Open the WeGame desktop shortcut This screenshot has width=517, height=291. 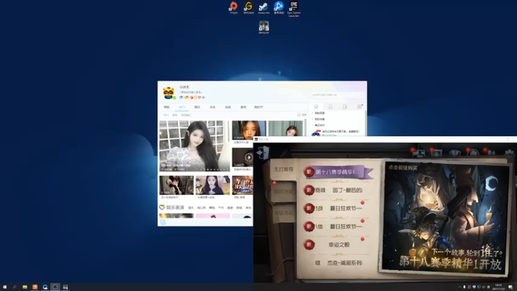click(248, 7)
